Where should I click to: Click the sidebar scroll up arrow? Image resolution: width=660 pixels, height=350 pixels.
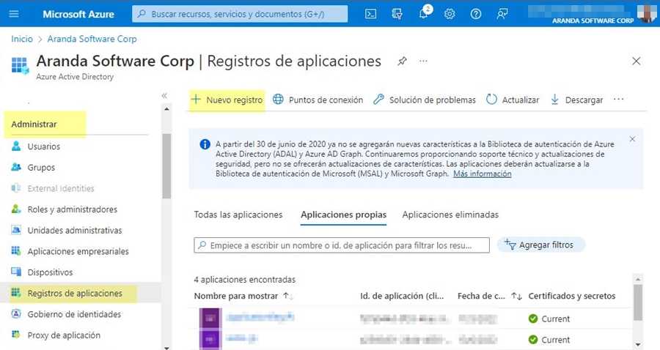166,109
